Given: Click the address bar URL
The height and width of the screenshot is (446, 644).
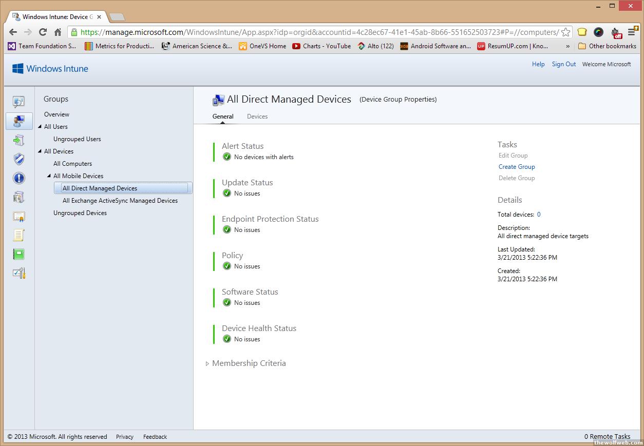Looking at the screenshot, I should click(x=319, y=32).
